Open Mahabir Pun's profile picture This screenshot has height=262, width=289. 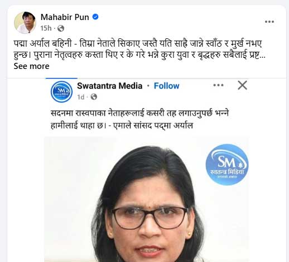(25, 23)
